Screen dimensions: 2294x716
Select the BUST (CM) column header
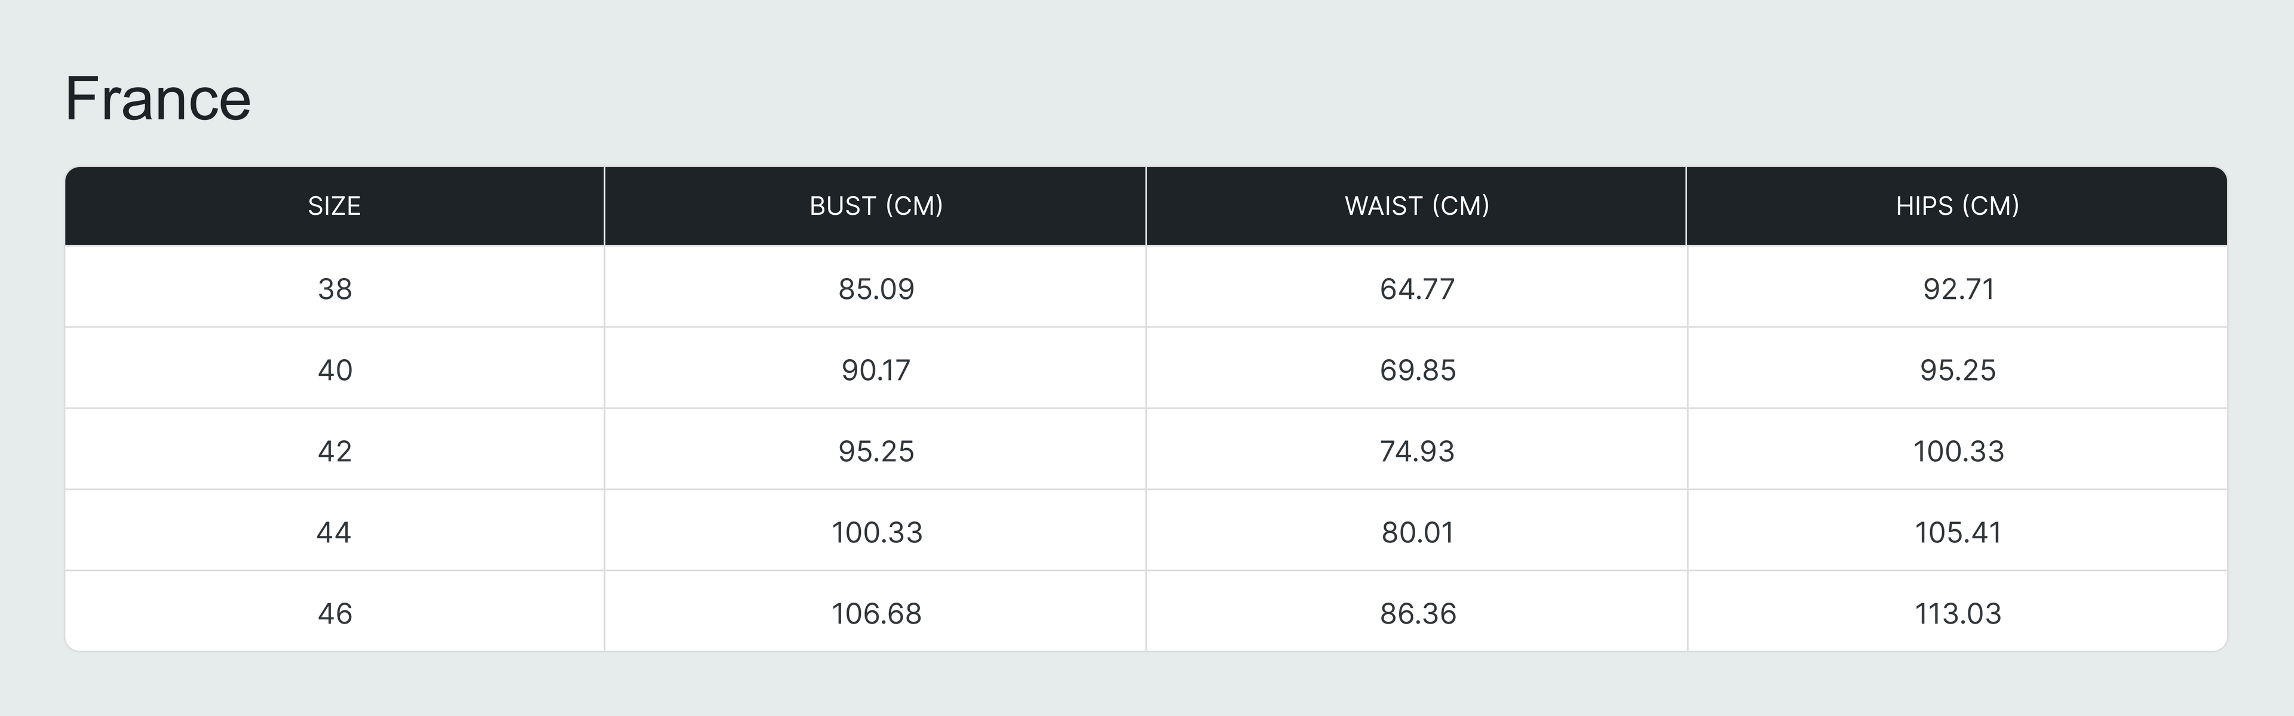875,206
